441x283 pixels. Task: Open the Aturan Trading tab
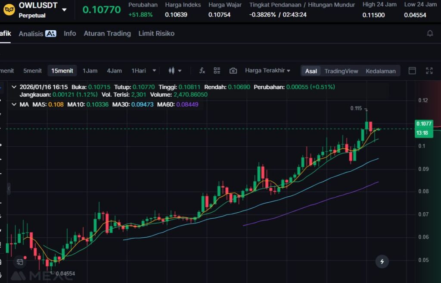pyautogui.click(x=107, y=33)
